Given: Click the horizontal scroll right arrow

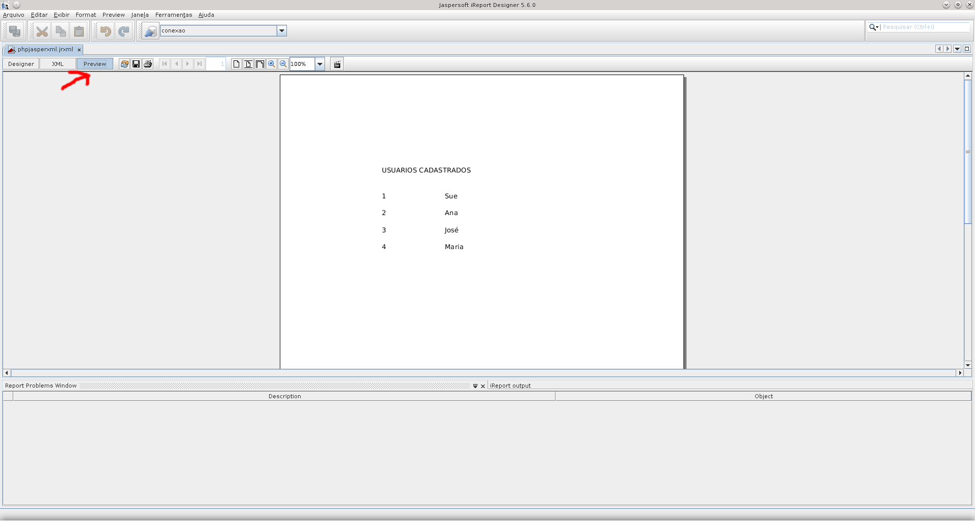Looking at the screenshot, I should pyautogui.click(x=960, y=373).
